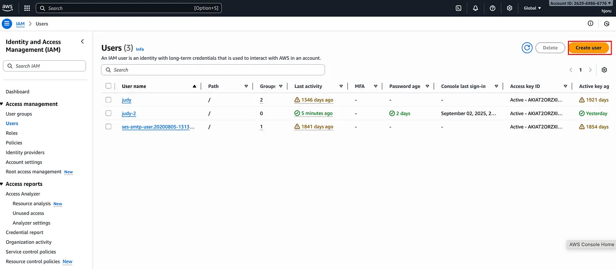
Task: Click the top AWS search bar
Action: click(128, 8)
